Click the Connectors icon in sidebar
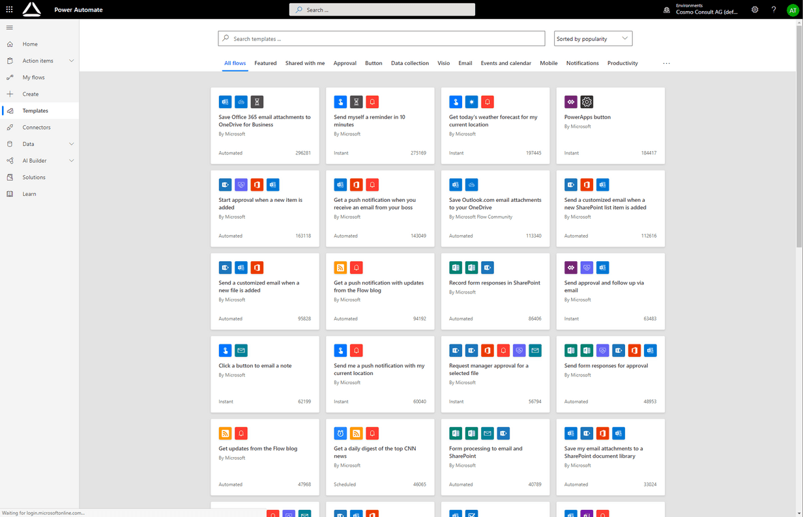803x517 pixels. (x=10, y=128)
